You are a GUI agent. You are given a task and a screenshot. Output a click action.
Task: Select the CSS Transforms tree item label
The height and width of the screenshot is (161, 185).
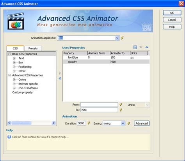(28, 88)
